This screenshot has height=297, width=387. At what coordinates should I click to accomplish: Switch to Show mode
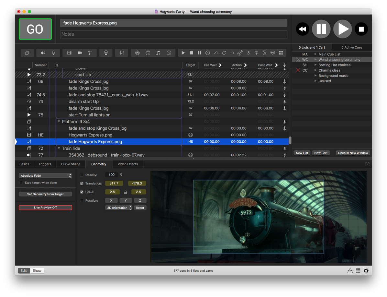[37, 270]
